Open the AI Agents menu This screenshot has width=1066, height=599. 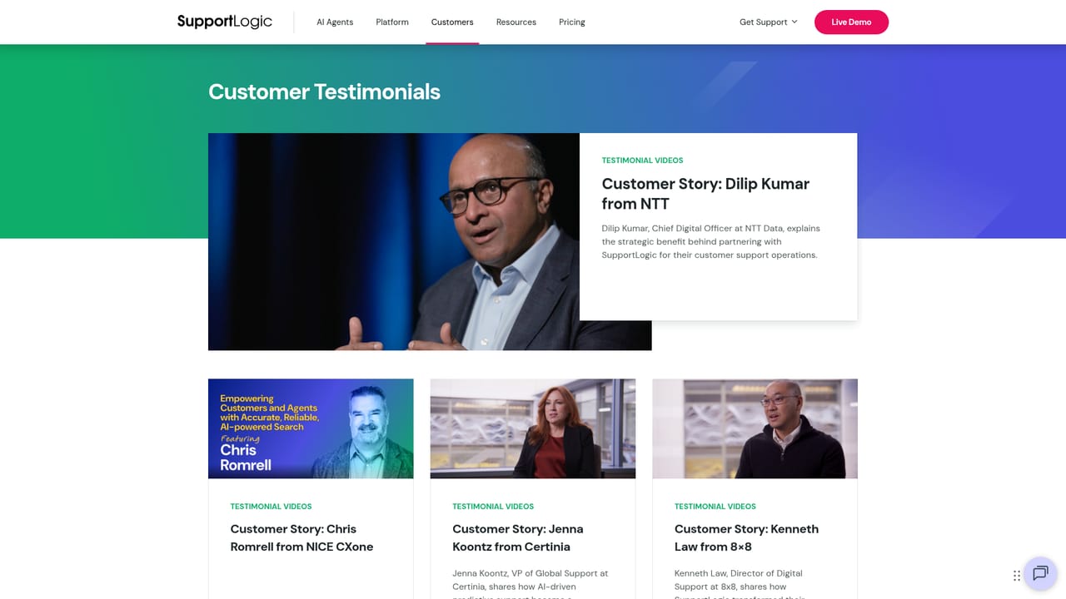pyautogui.click(x=335, y=22)
